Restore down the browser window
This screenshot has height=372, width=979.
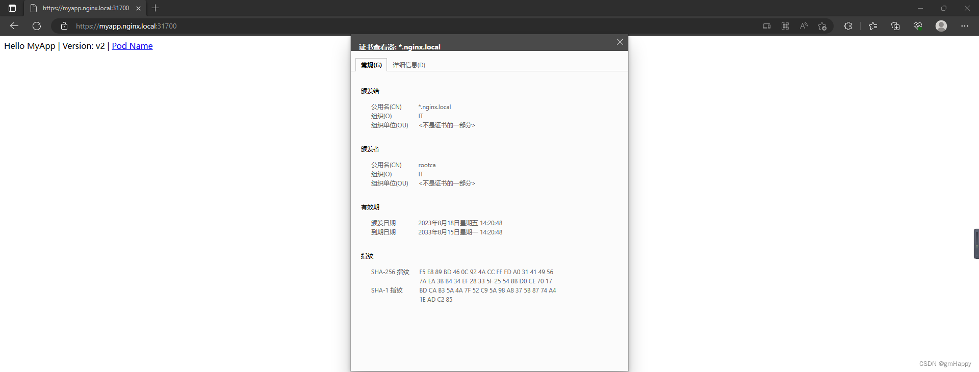[944, 8]
